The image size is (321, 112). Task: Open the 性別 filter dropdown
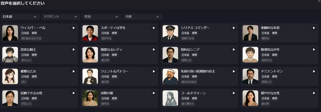click(102, 17)
